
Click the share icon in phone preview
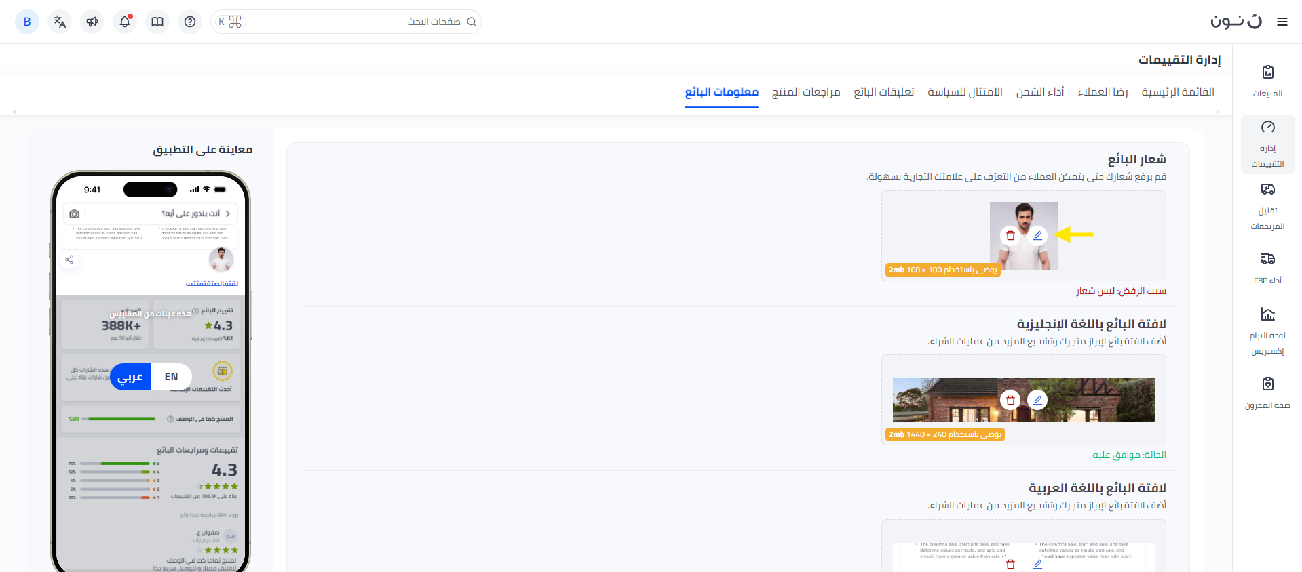pyautogui.click(x=69, y=260)
